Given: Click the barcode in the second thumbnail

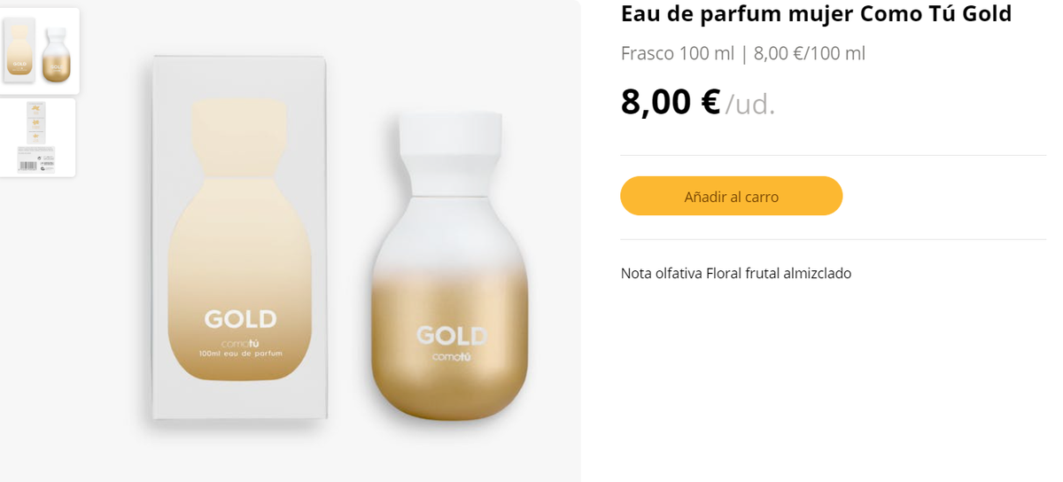Looking at the screenshot, I should (26, 165).
